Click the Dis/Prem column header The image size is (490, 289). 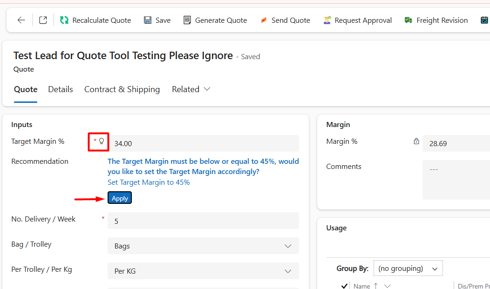(x=473, y=286)
